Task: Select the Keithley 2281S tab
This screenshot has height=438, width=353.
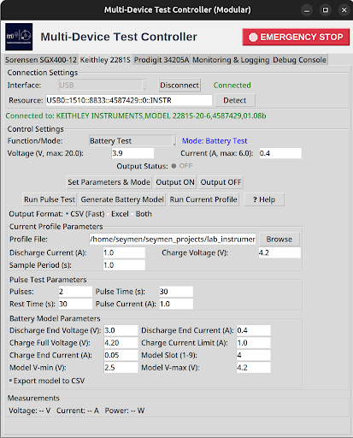Action: (x=105, y=60)
